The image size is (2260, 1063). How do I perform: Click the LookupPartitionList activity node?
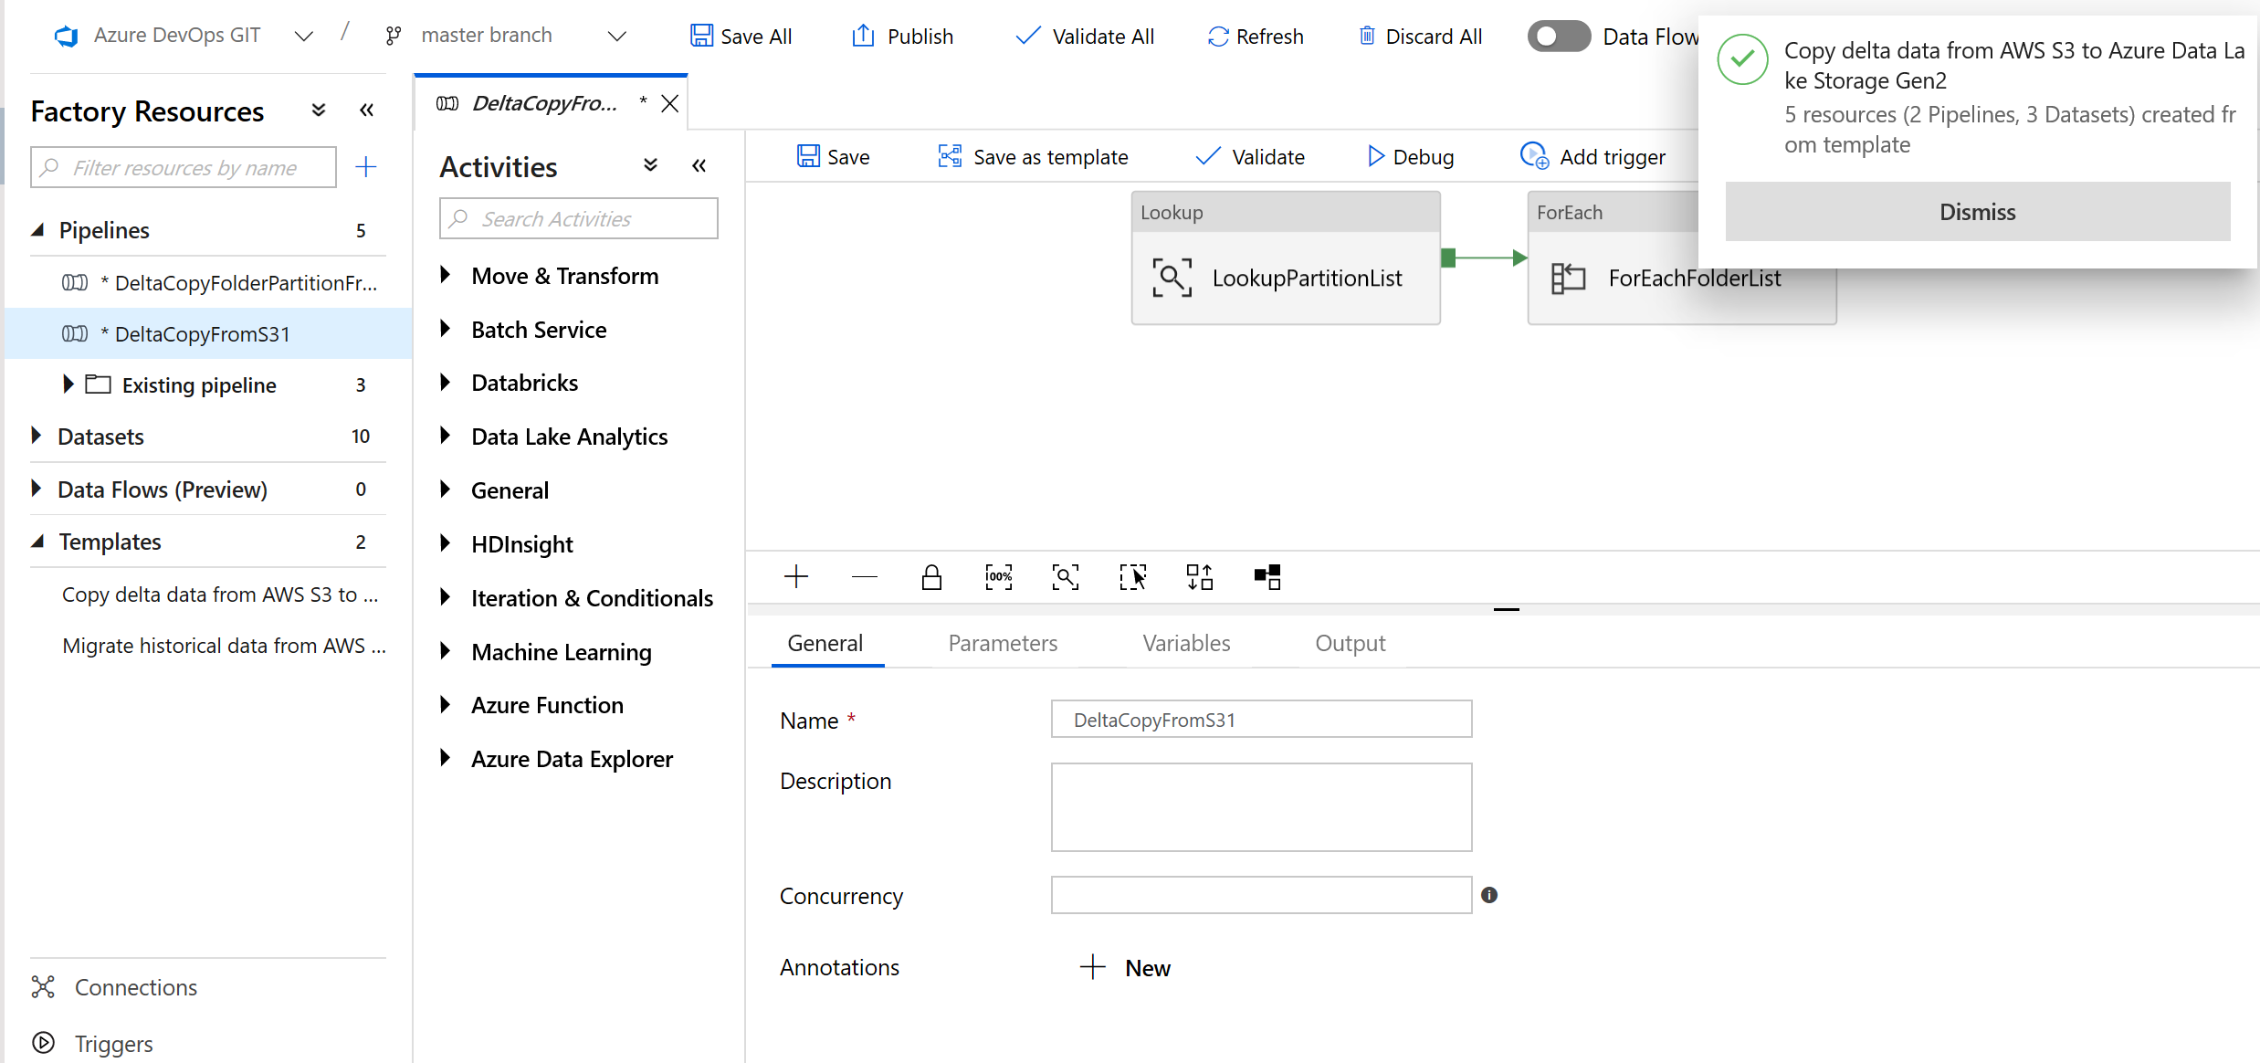(1284, 277)
